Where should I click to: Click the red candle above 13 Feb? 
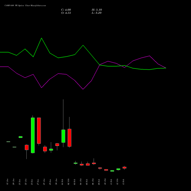pos(125,168)
